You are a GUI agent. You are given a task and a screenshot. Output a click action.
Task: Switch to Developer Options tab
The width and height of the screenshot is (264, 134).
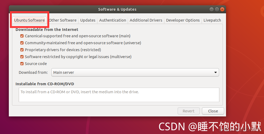tap(183, 20)
